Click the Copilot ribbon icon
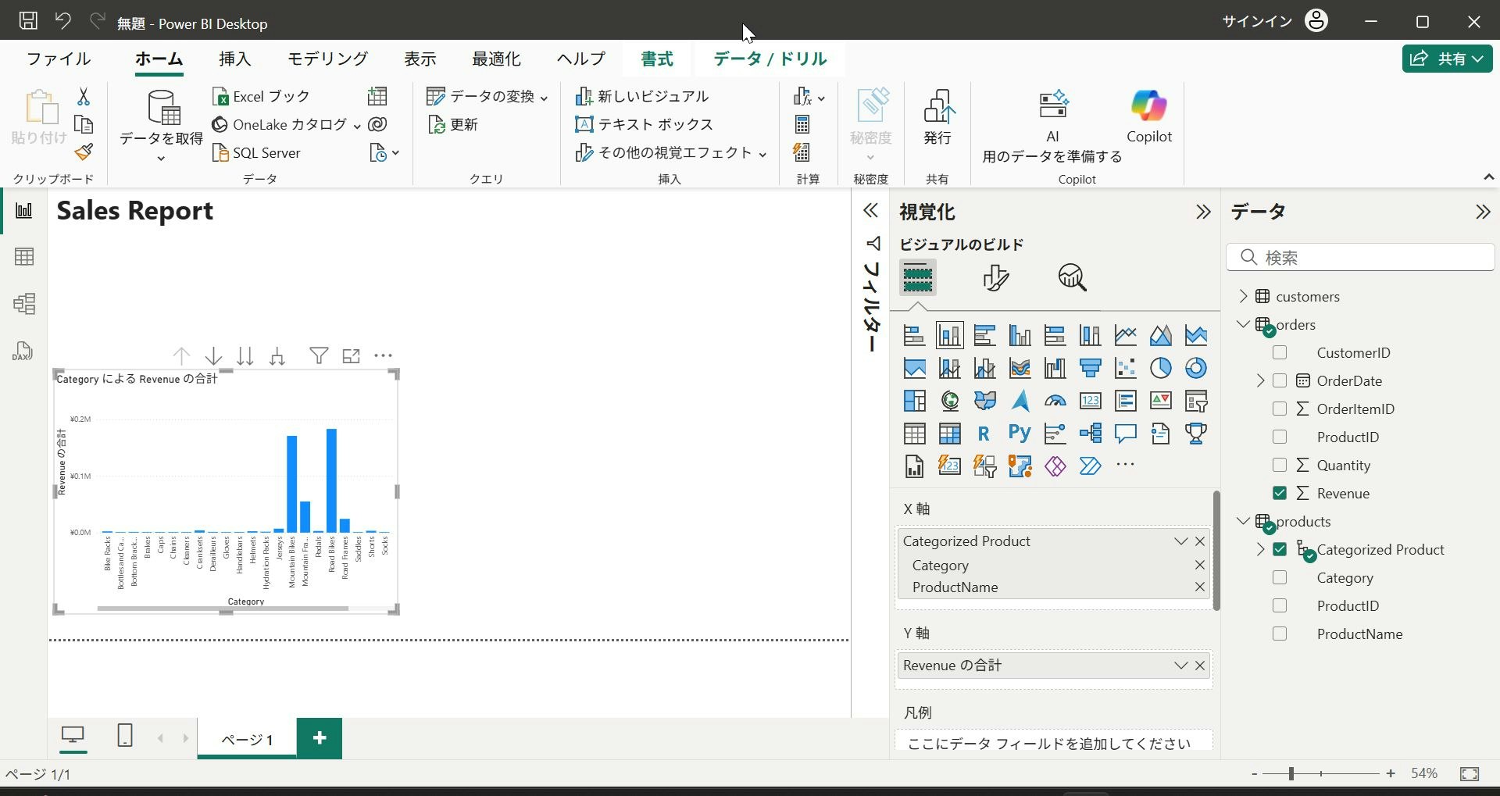The image size is (1500, 796). tap(1148, 116)
